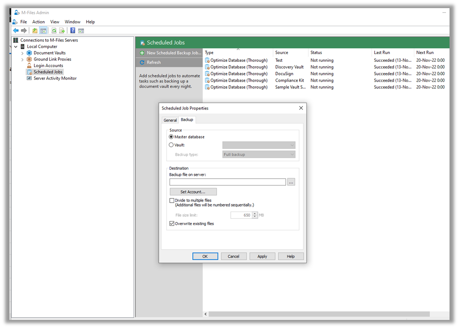Switch to the General tab
Screen dimensions: 459x328
(x=170, y=120)
